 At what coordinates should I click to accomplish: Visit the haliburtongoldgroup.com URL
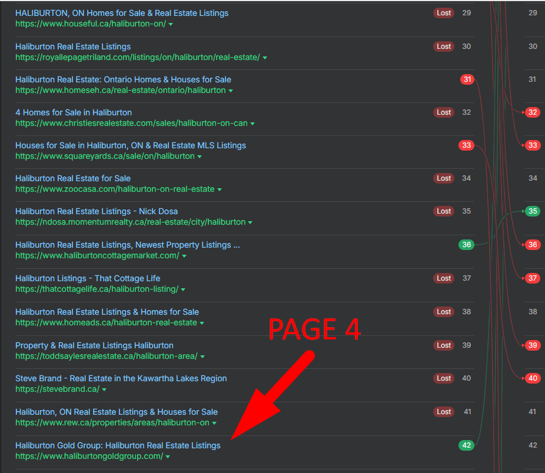89,457
